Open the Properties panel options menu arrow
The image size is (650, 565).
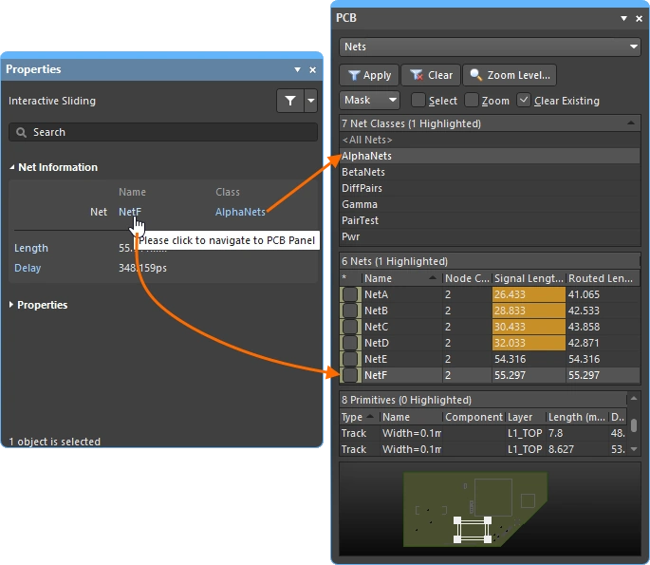point(297,69)
